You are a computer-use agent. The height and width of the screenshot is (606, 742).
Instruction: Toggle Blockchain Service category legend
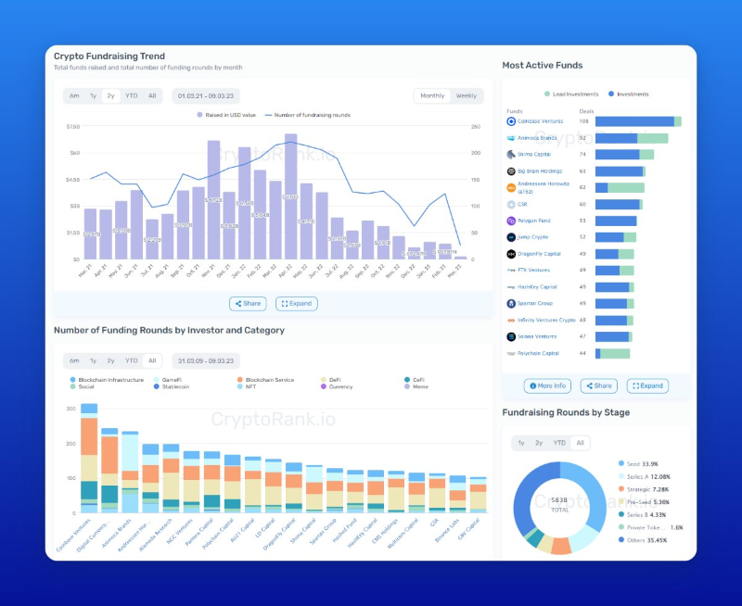tap(265, 380)
